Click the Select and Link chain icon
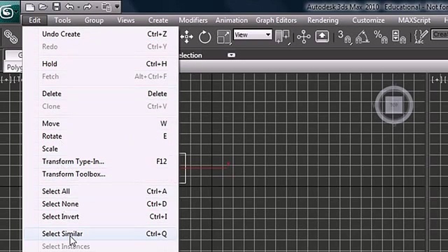Viewport: 448px width, 252px height. (10, 36)
